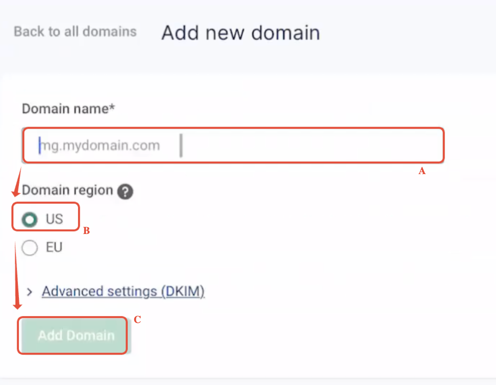Open the DKIM advanced settings section
The height and width of the screenshot is (385, 496).
pyautogui.click(x=123, y=291)
